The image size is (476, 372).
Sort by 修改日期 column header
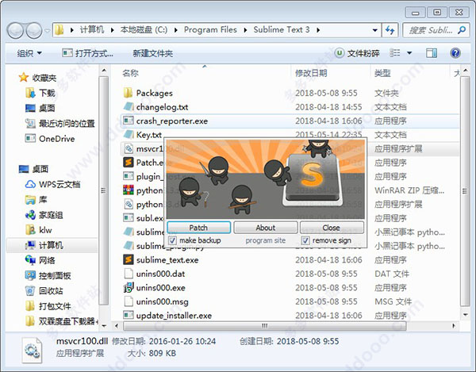311,73
